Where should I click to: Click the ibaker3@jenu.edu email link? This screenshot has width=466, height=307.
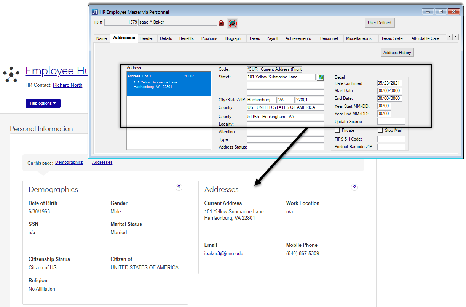tap(223, 254)
